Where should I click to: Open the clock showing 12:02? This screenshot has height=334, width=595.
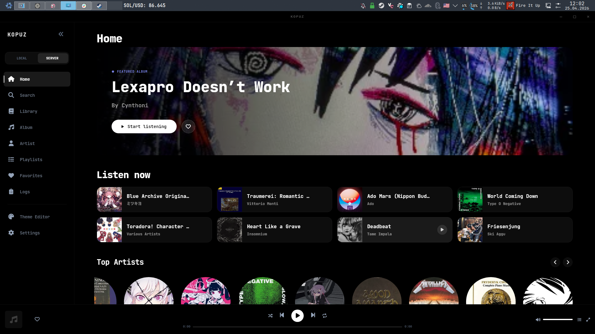tap(577, 6)
